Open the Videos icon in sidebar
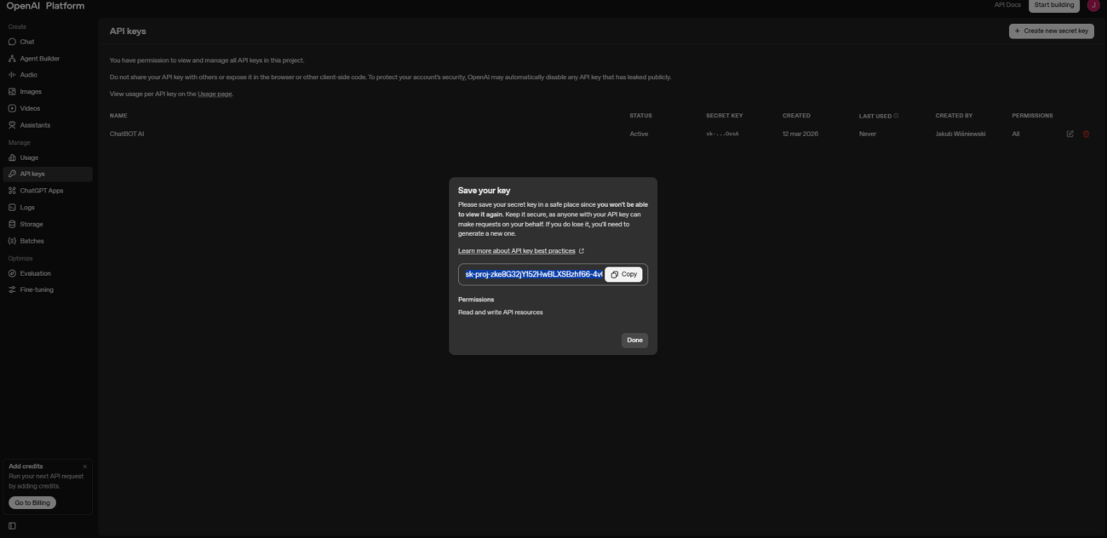The height and width of the screenshot is (538, 1107). click(x=12, y=108)
